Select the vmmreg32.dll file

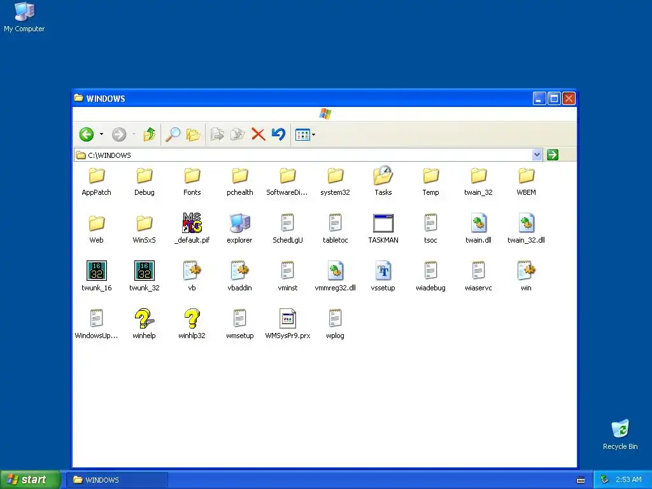click(x=335, y=276)
